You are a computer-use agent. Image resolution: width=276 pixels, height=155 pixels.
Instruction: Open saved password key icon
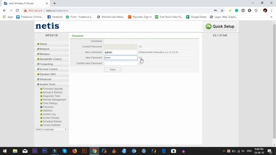click(x=216, y=10)
